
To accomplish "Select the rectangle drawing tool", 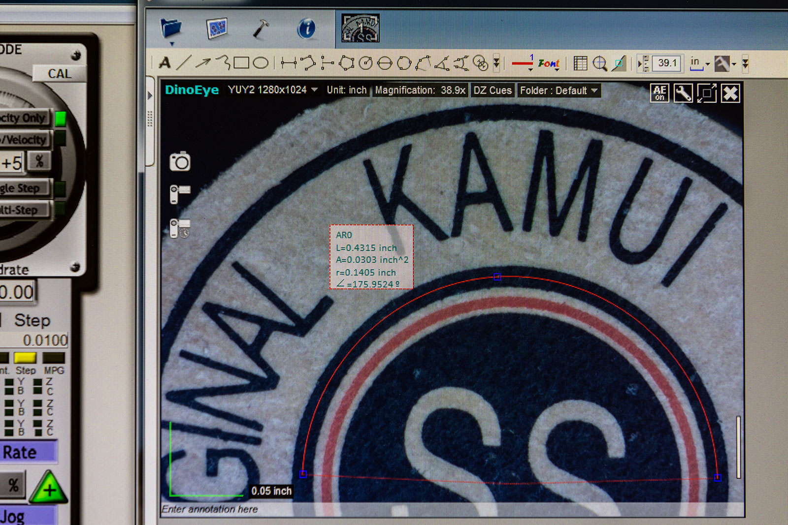I will [x=241, y=63].
